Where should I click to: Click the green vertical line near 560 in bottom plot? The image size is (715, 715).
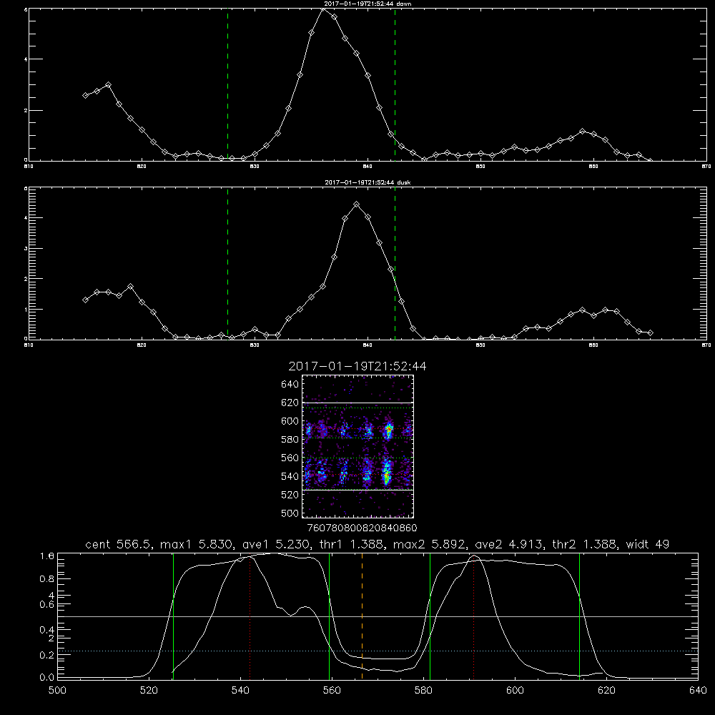pyautogui.click(x=329, y=616)
